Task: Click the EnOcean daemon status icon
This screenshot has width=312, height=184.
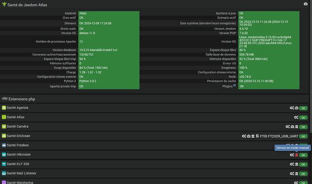Action: pyautogui.click(x=253, y=136)
